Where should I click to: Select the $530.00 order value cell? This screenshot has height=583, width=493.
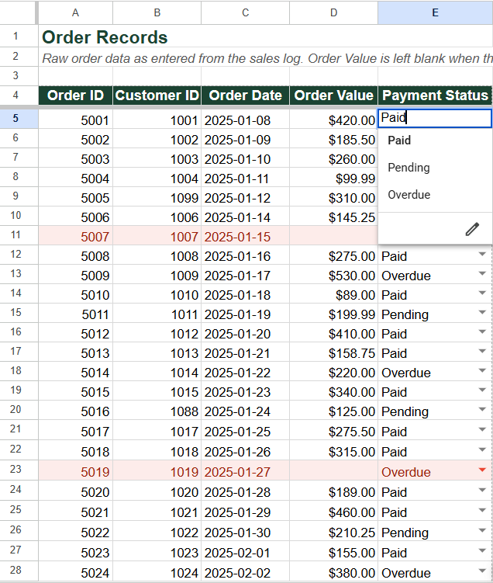334,274
